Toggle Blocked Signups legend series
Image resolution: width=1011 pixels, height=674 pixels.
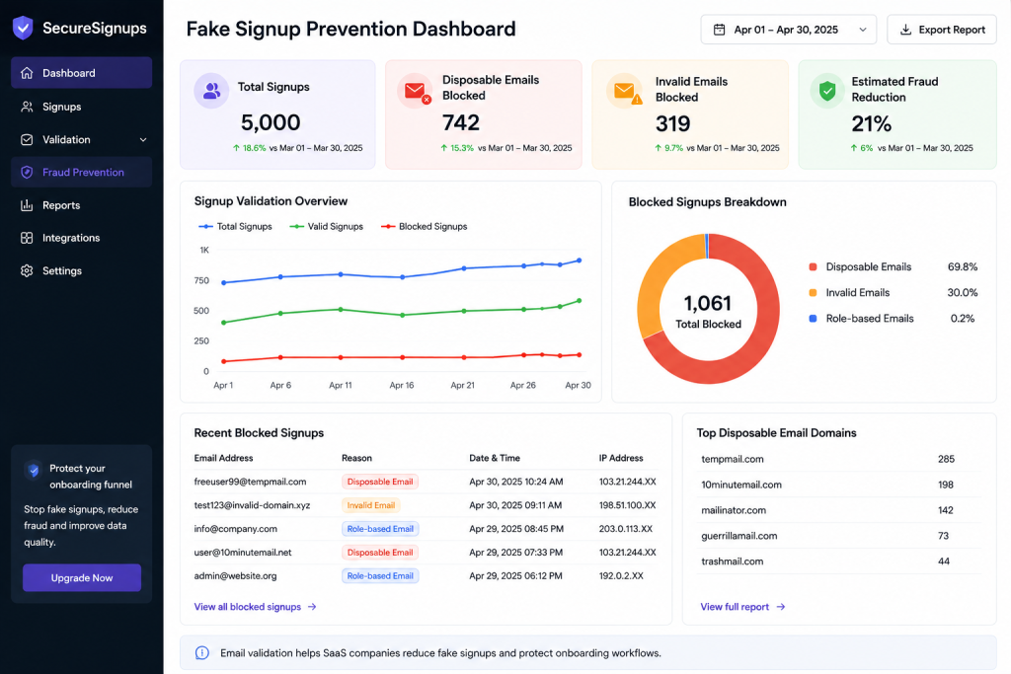point(425,226)
